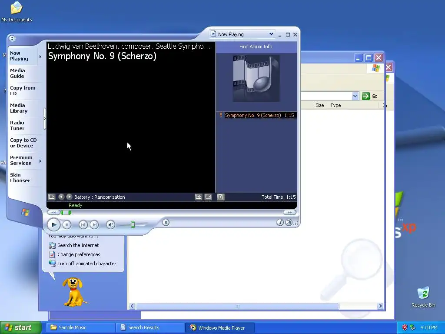This screenshot has height=334, width=445.
Task: Open the address bar dropdown arrow
Action: [355, 96]
